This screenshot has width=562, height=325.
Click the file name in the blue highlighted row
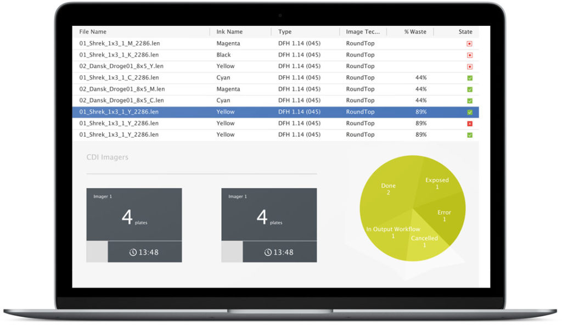pos(119,112)
